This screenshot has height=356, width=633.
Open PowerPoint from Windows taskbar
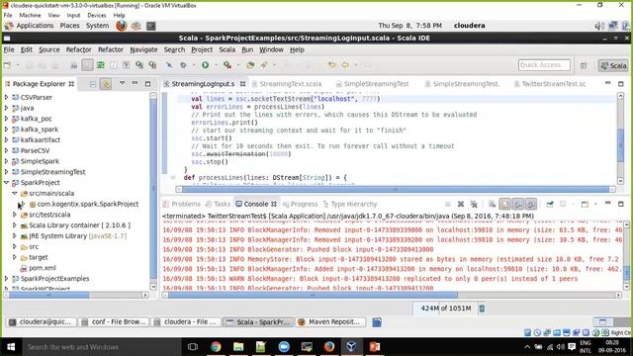point(374,347)
